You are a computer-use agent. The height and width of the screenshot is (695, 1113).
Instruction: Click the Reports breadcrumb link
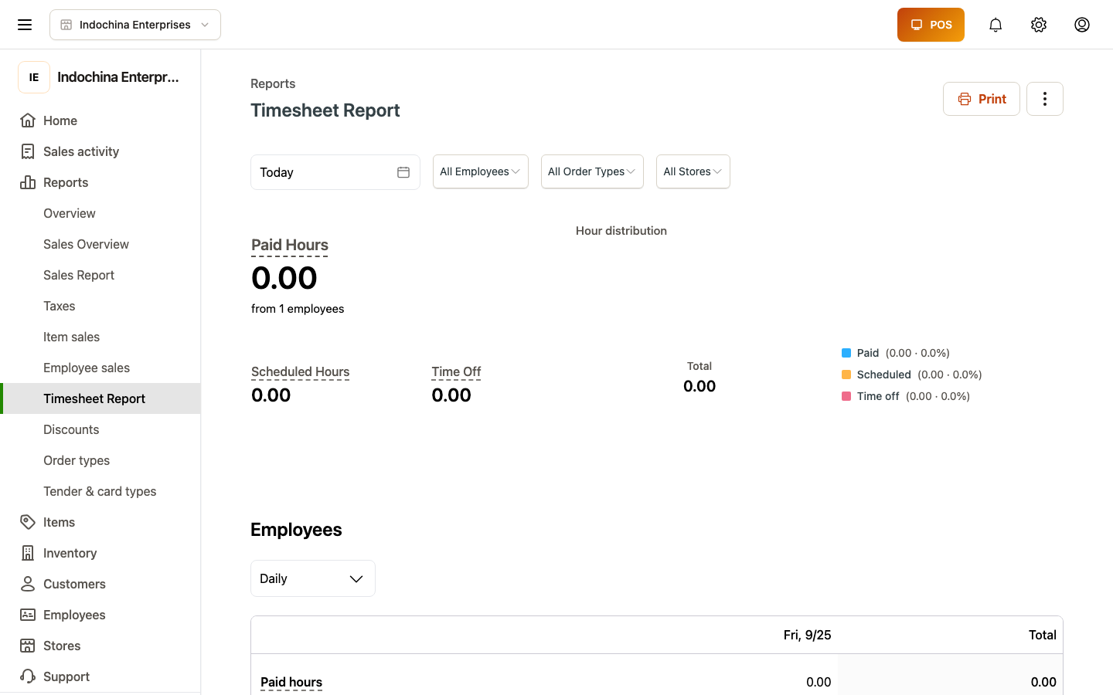coord(273,83)
